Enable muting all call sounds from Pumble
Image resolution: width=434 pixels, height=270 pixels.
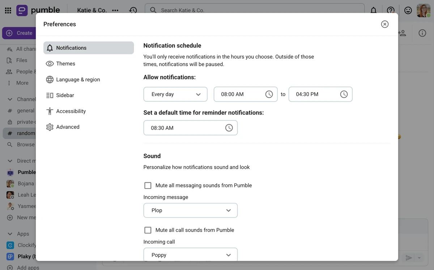coord(148,230)
